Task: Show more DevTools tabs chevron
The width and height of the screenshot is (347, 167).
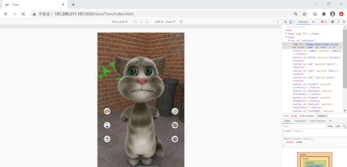Action: pyautogui.click(x=313, y=22)
